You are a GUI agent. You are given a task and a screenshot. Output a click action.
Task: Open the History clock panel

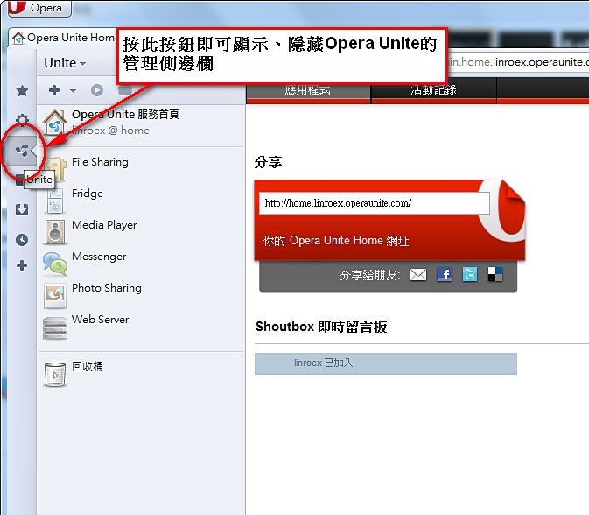point(22,239)
